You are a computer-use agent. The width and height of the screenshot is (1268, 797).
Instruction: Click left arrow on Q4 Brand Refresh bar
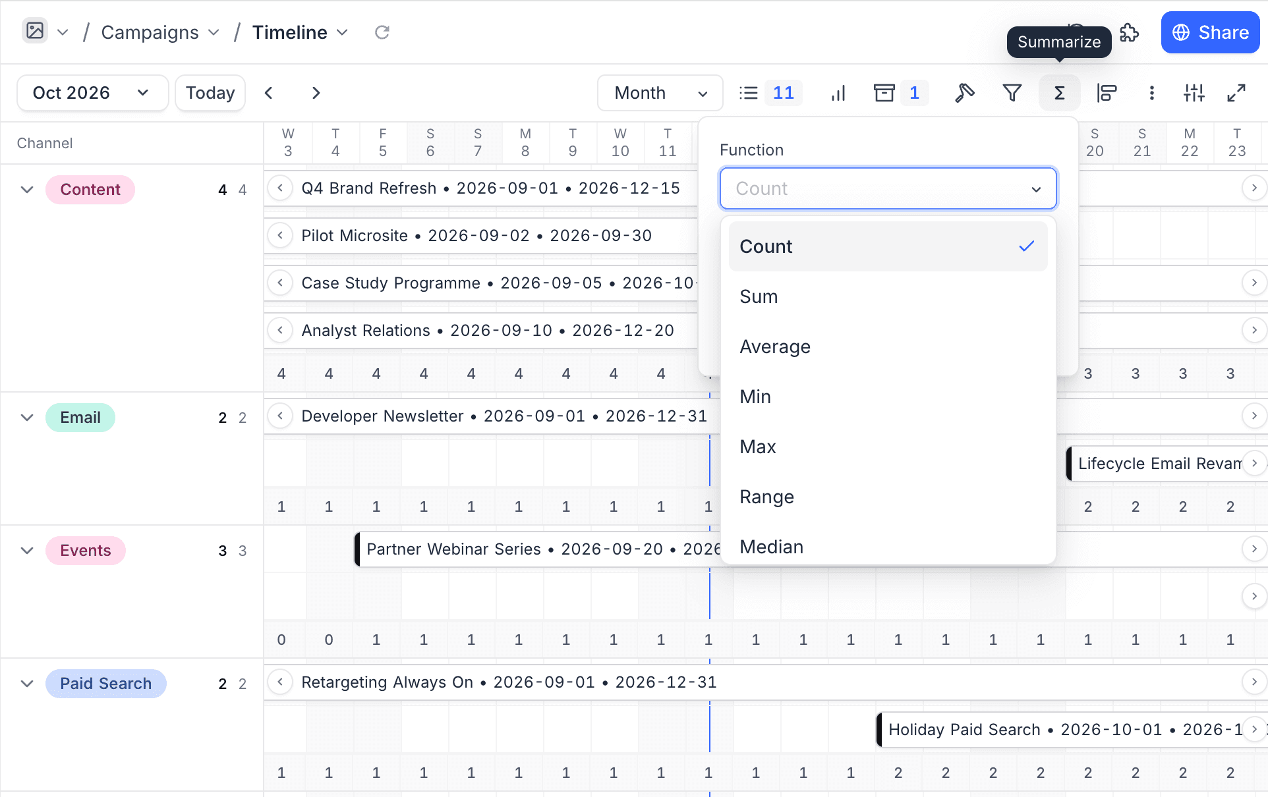280,188
